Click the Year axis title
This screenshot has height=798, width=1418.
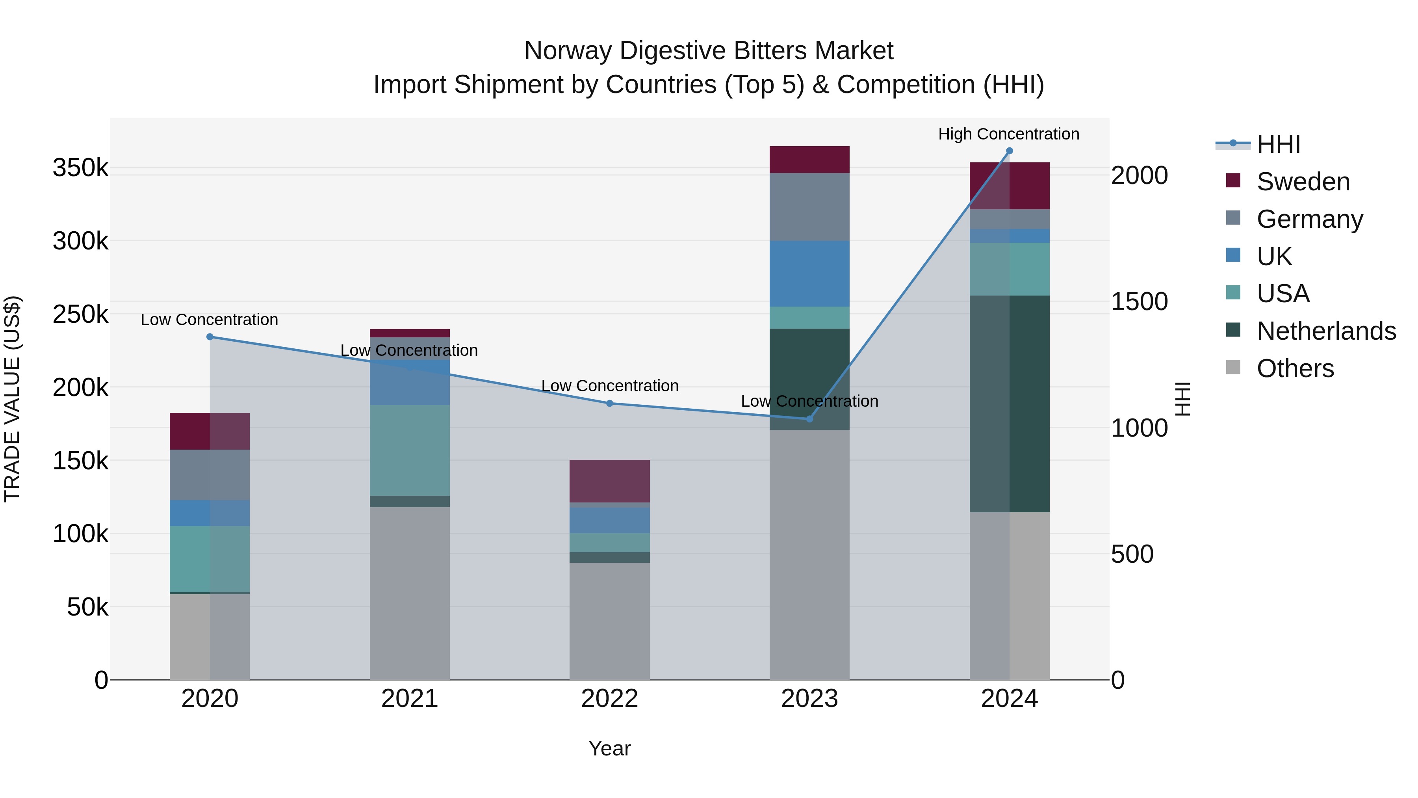609,749
